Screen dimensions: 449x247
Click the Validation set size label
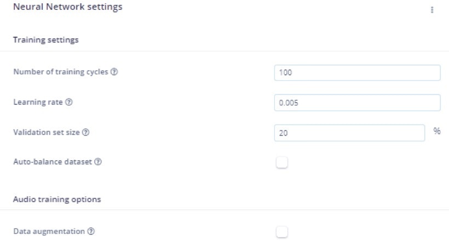pos(47,132)
